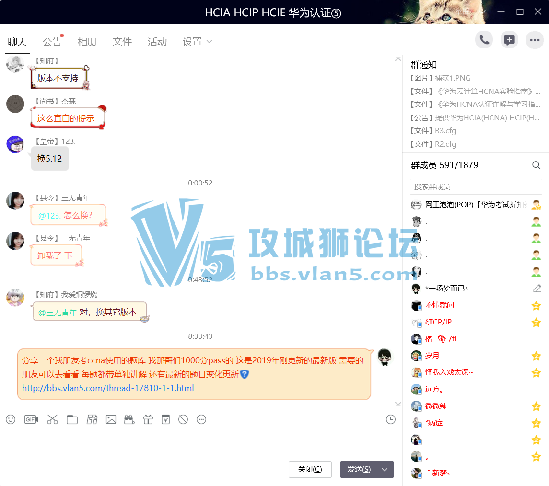Click the crossed-out circle icon in the input toolbar
The height and width of the screenshot is (486, 549).
183,419
